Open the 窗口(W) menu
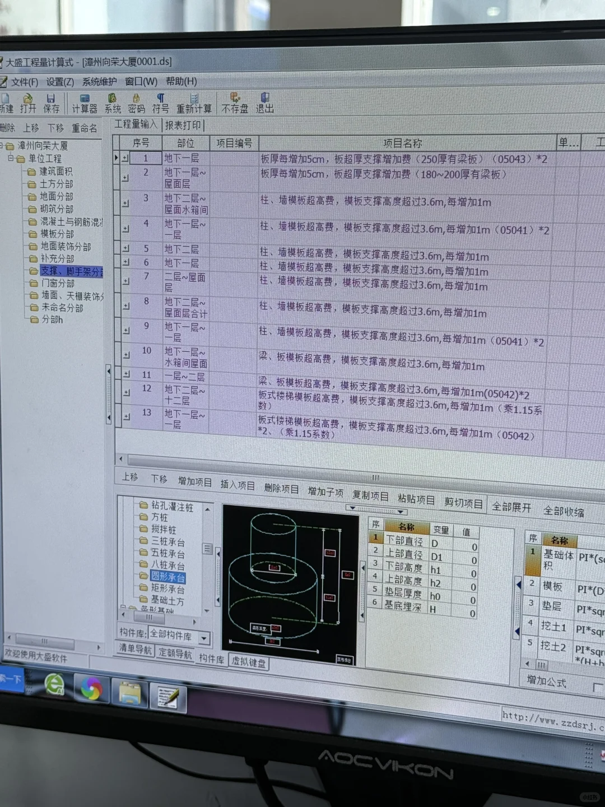The image size is (605, 807). pyautogui.click(x=141, y=81)
